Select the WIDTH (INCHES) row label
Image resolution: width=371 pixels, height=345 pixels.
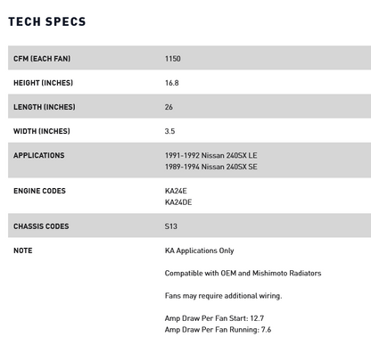coord(42,131)
